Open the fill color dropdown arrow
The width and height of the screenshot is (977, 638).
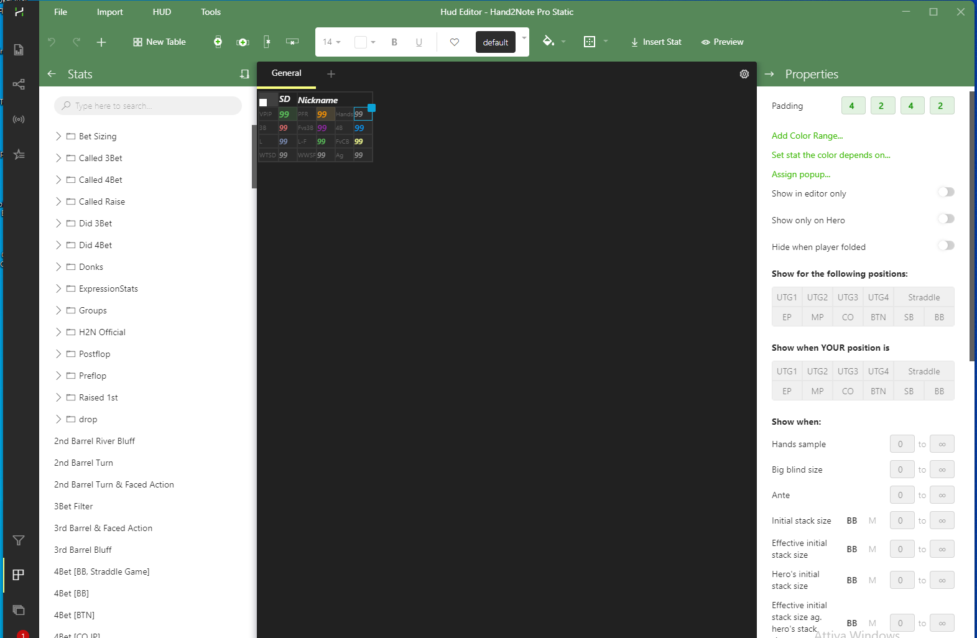tap(563, 42)
